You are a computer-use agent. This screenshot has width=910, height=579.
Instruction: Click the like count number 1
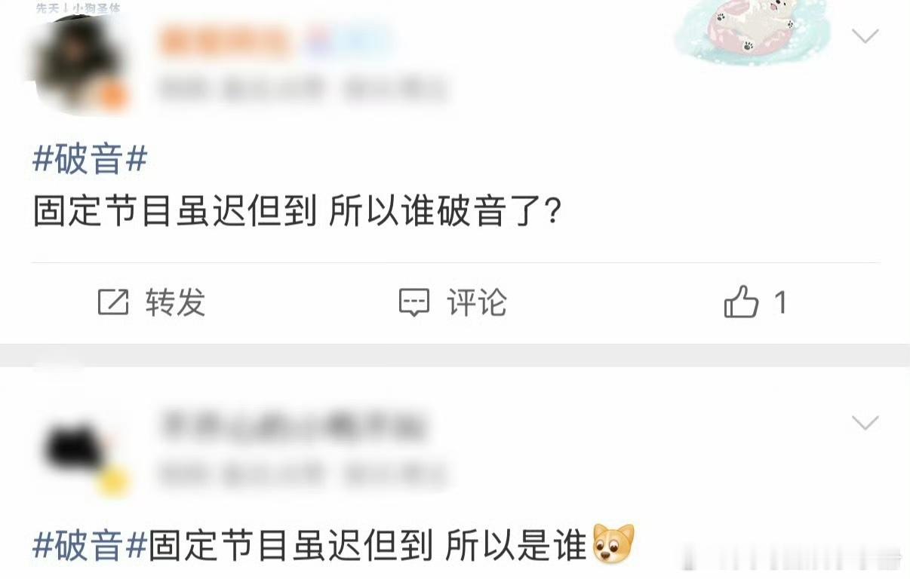[x=781, y=303]
